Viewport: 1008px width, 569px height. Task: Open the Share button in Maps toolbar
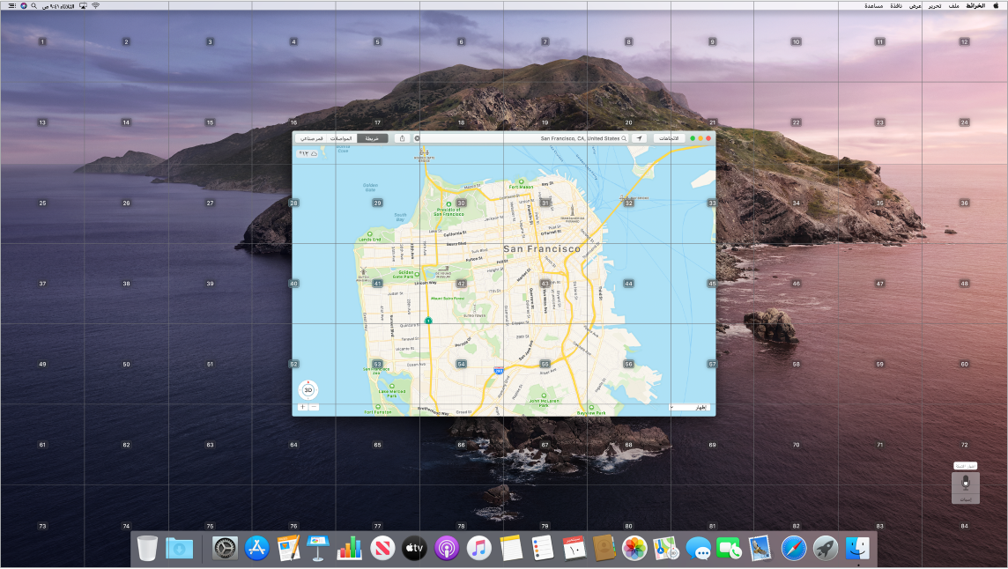pyautogui.click(x=402, y=138)
